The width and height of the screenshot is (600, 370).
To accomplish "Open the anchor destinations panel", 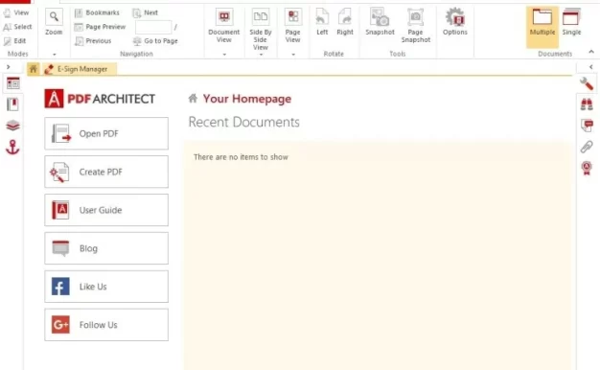I will pyautogui.click(x=12, y=147).
